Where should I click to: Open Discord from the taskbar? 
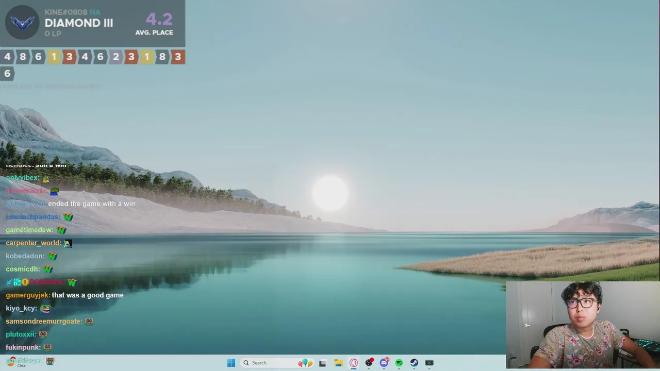click(384, 363)
